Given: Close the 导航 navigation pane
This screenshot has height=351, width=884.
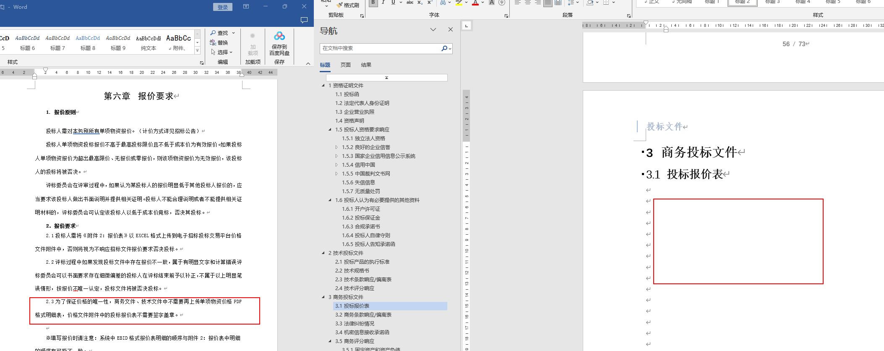Looking at the screenshot, I should (x=451, y=29).
